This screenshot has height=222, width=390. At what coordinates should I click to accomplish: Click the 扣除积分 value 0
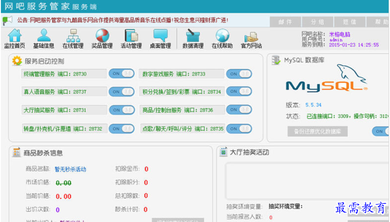146,182
